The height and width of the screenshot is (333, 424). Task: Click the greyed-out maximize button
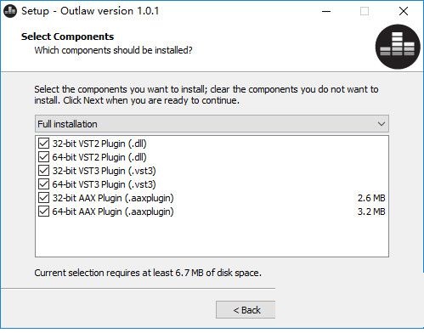[x=365, y=11]
